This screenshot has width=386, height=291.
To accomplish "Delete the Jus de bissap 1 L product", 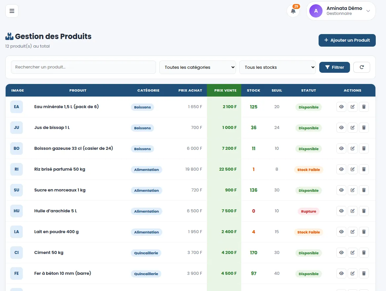I will click(364, 128).
